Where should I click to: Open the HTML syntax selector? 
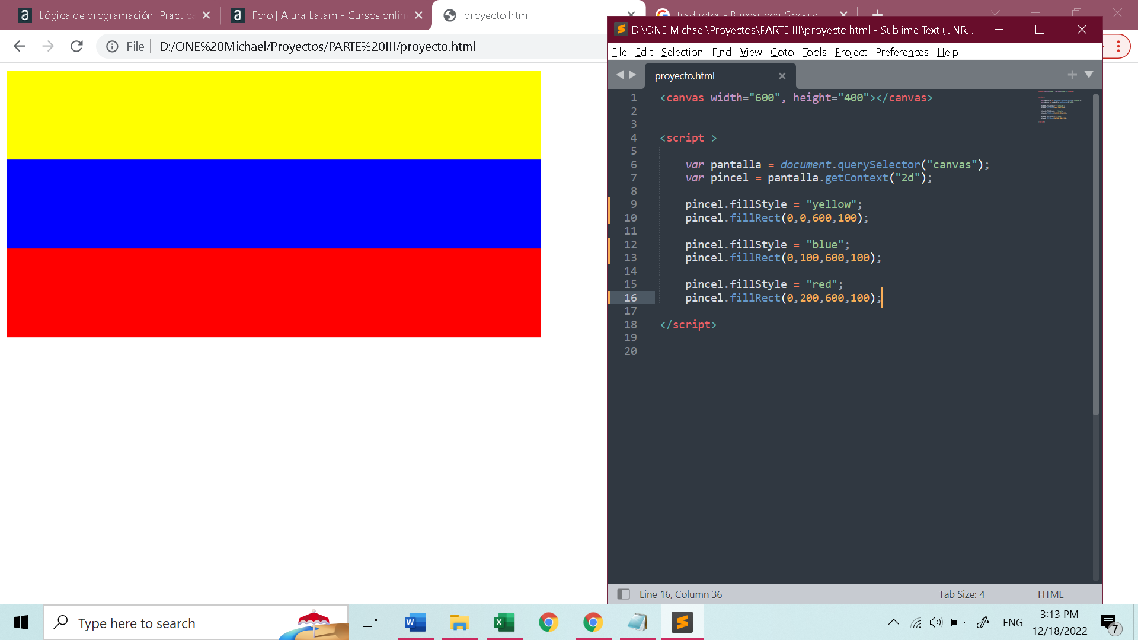pos(1050,594)
